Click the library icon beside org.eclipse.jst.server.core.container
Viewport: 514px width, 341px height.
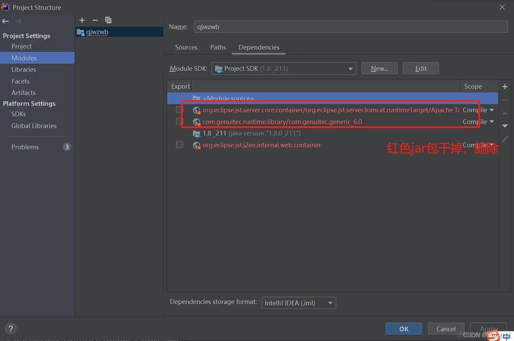[196, 110]
